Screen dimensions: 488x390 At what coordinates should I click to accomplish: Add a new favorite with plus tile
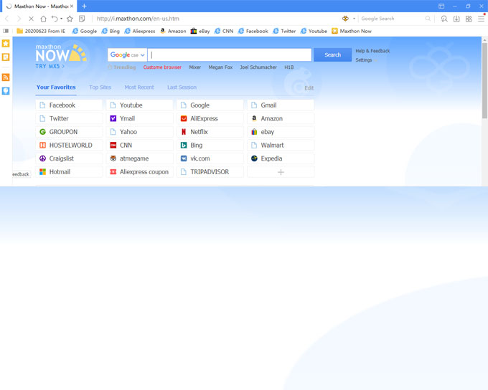[281, 172]
